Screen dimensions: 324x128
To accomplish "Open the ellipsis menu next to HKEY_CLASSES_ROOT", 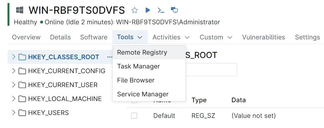I will click(110, 57).
